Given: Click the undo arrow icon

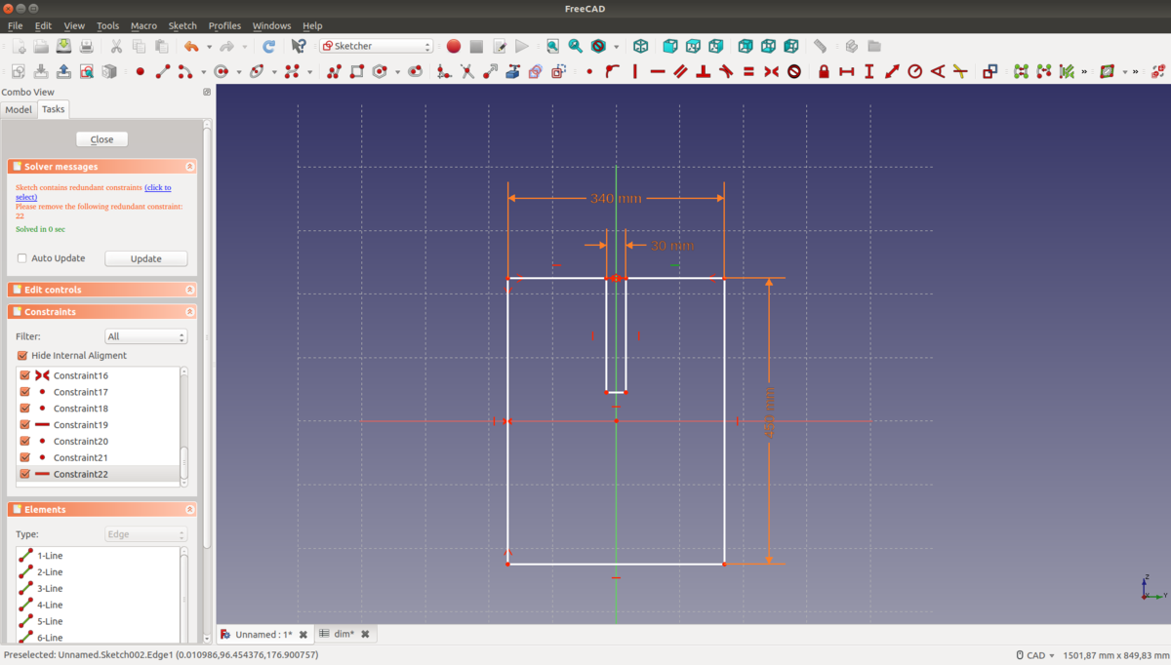Looking at the screenshot, I should [191, 46].
